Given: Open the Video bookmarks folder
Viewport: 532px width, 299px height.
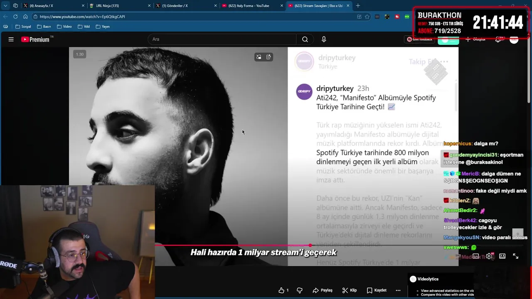Looking at the screenshot, I should point(64,27).
